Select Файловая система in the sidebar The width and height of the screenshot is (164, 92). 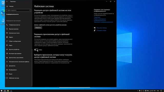(x=13, y=78)
